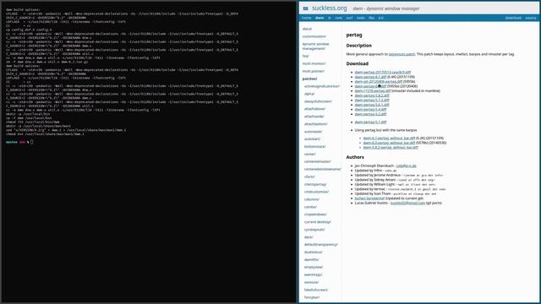The height and width of the screenshot is (304, 541).
Task: Open the combo/ patch entry
Action: [310, 207]
